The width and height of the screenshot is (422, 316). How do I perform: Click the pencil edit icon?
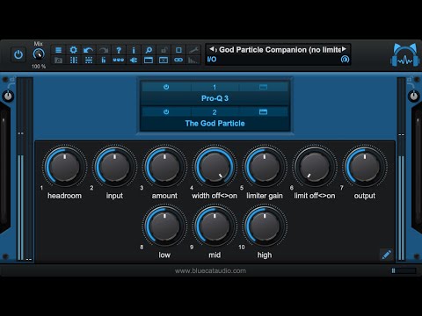pyautogui.click(x=387, y=255)
